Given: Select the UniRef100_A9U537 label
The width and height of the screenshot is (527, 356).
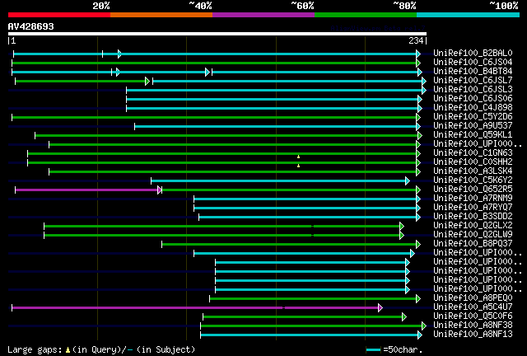Looking at the screenshot, I should 473,126.
